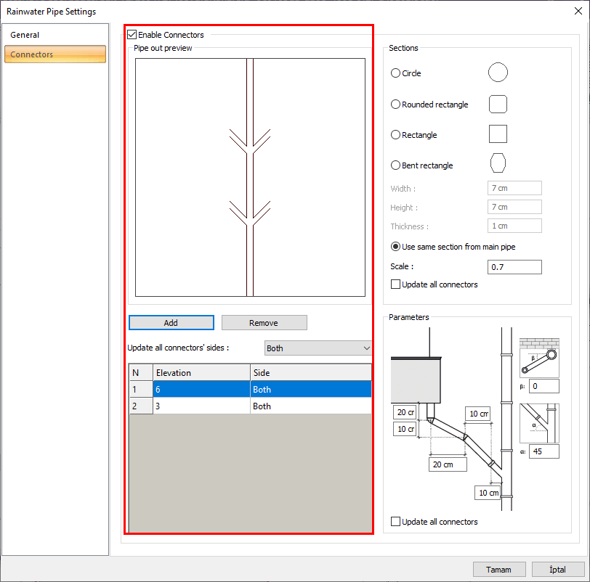Click the pipe out preview drawing

pos(250,178)
